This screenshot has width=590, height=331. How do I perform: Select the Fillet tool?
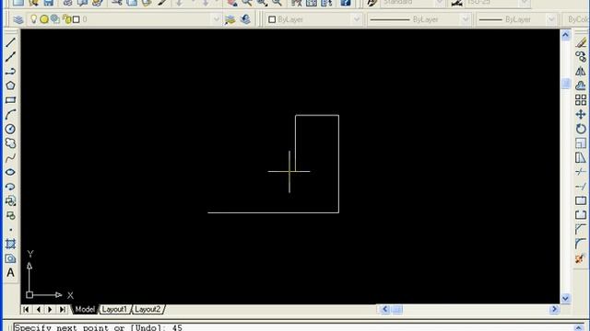[581, 244]
